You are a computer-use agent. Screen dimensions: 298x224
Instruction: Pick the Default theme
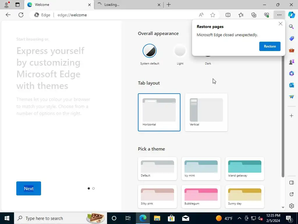click(157, 169)
